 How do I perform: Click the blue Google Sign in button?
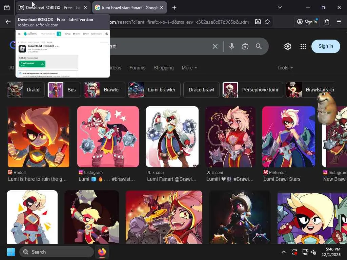tap(326, 46)
